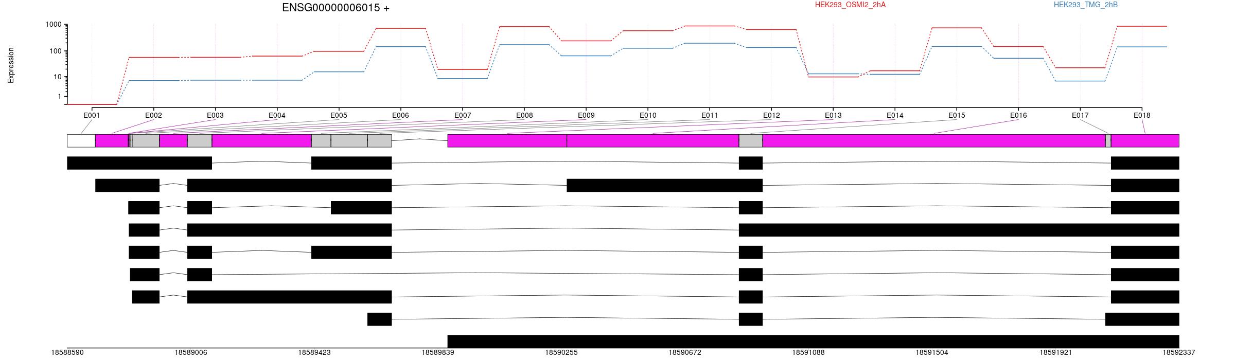Click the Expression y-axis title

[11, 65]
